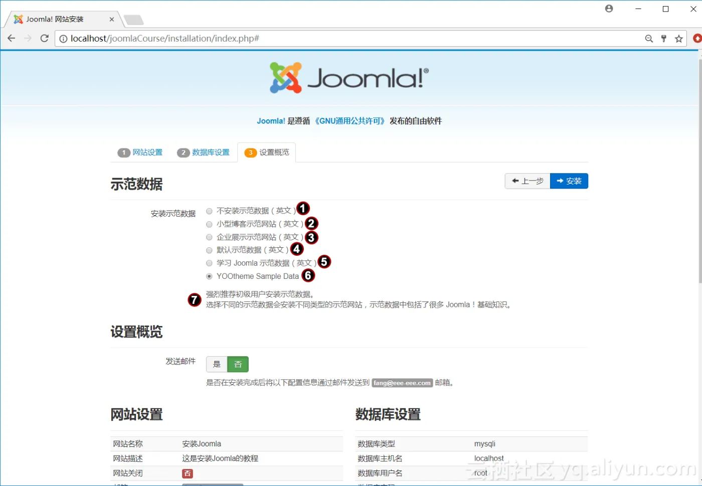Click the 网站设置 section heading
This screenshot has width=702, height=486.
(136, 414)
